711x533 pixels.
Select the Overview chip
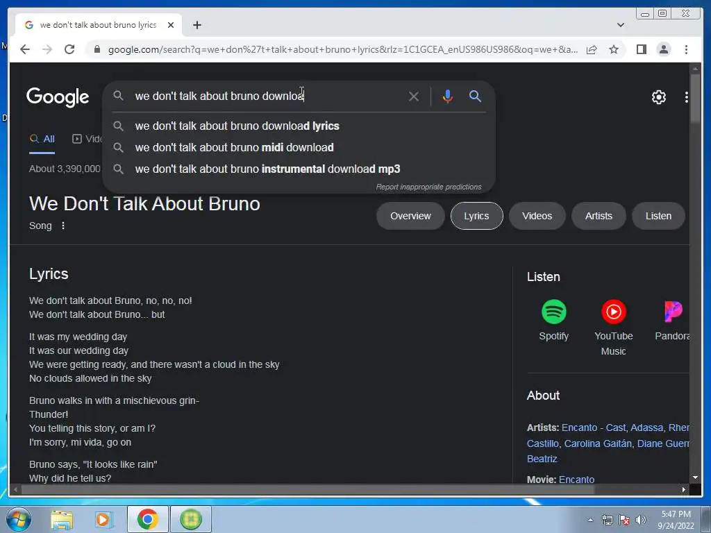tap(410, 216)
